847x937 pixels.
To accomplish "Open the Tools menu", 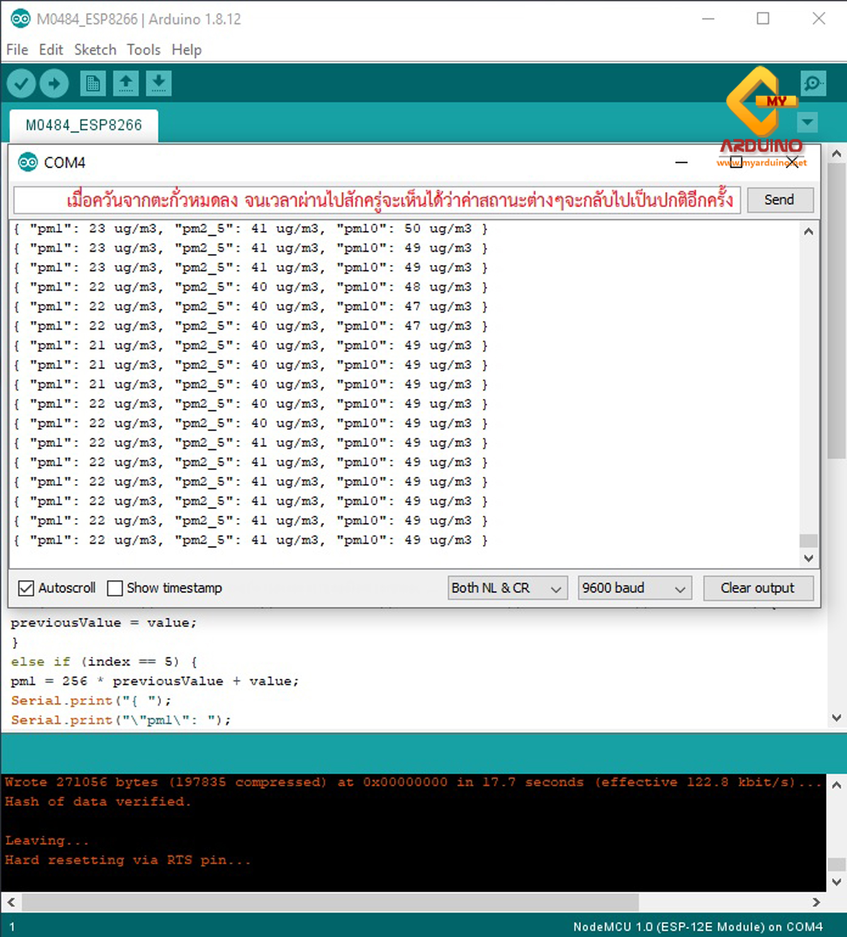I will click(x=143, y=50).
